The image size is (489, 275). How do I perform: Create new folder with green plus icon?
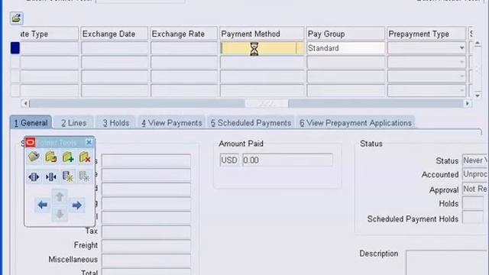click(68, 157)
